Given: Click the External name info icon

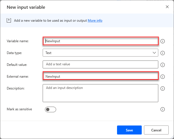Looking at the screenshot, I should click(162, 77).
